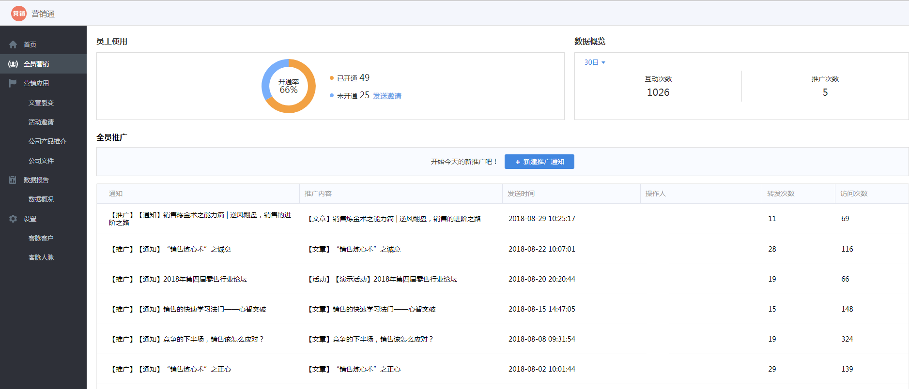Click the flag icon beside 营销应用

pos(13,83)
